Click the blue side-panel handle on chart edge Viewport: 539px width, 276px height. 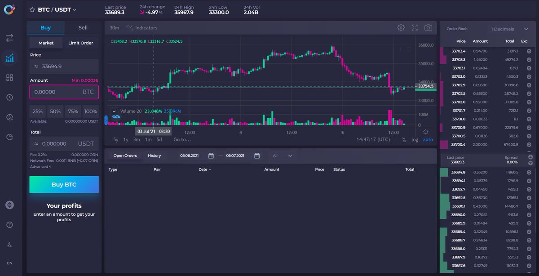point(106,120)
